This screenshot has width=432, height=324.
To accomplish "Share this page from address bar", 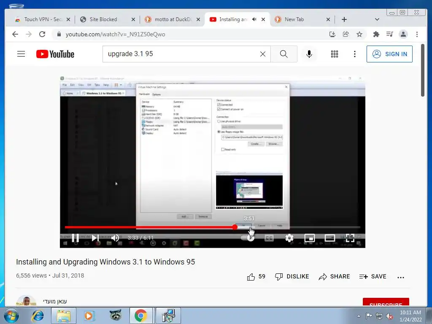I will (x=346, y=34).
